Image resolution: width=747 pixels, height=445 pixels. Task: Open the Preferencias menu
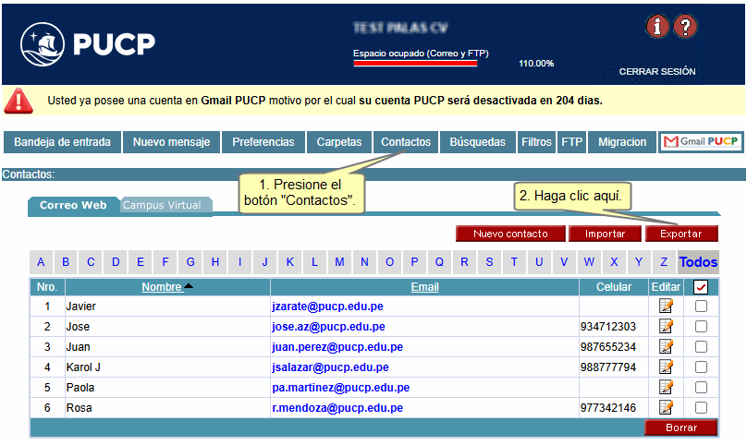pos(263,142)
